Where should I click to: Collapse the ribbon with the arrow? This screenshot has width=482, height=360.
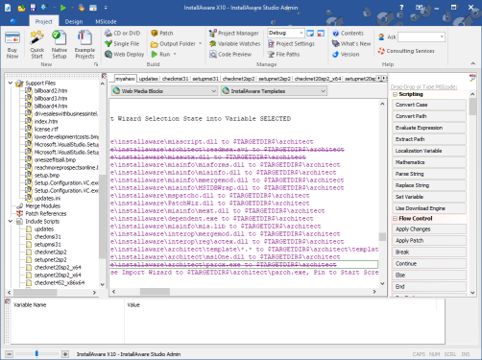pos(472,63)
